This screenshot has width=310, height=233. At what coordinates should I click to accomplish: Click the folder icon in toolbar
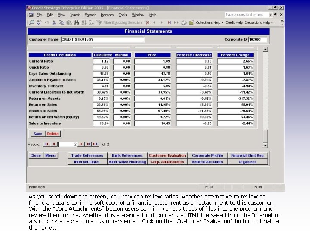[x=191, y=22]
